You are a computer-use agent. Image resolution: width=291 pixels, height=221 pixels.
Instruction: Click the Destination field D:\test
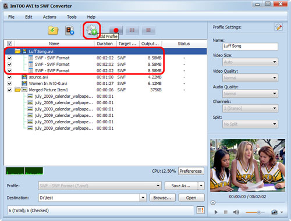coord(89,198)
